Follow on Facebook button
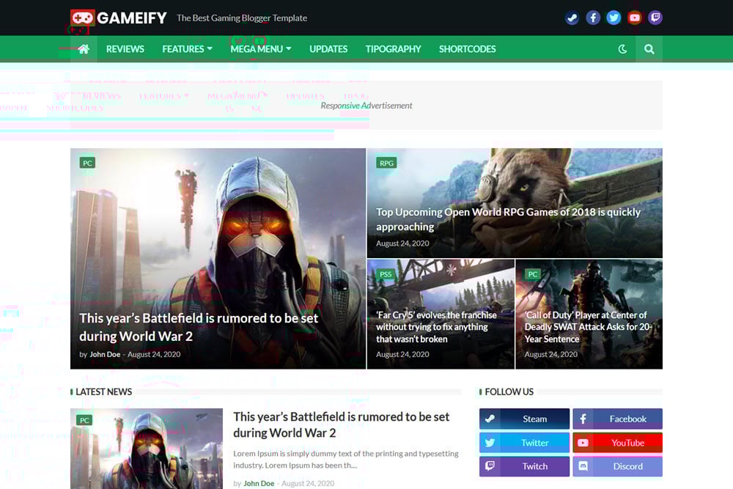This screenshot has height=489, width=733. 617,419
